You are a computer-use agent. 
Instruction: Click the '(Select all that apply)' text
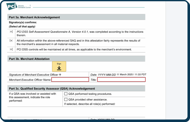tap(22, 27)
